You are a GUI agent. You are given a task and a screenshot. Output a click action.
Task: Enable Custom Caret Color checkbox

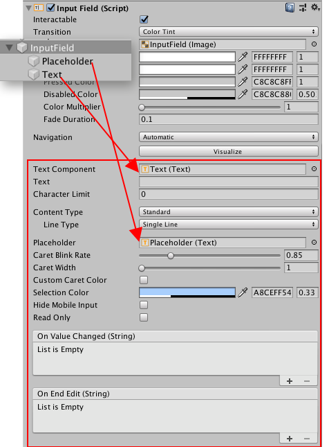click(144, 280)
